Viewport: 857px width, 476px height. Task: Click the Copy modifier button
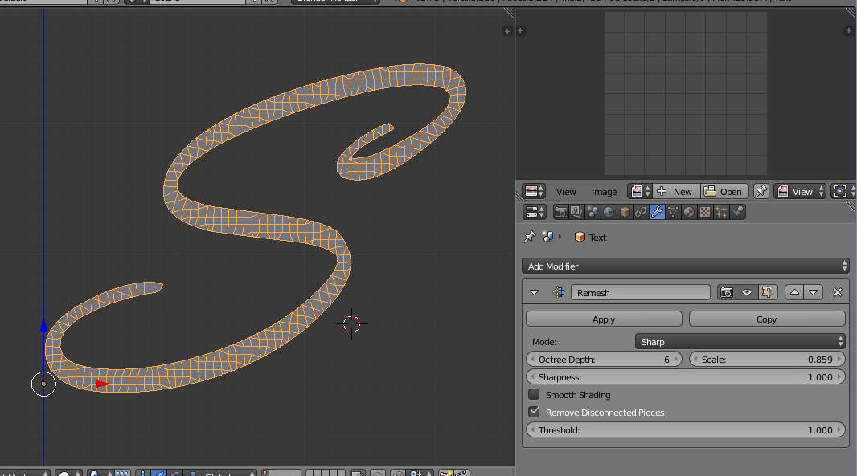(x=766, y=319)
